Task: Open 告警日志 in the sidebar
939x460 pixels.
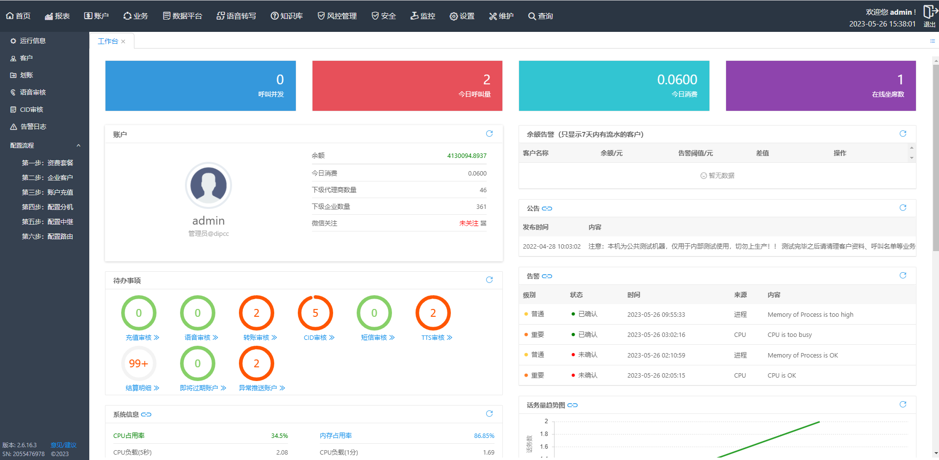Action: click(33, 127)
